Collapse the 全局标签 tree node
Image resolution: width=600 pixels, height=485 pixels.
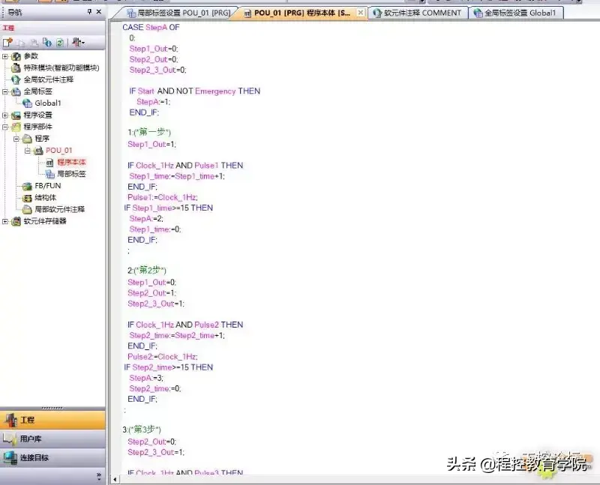[5, 91]
